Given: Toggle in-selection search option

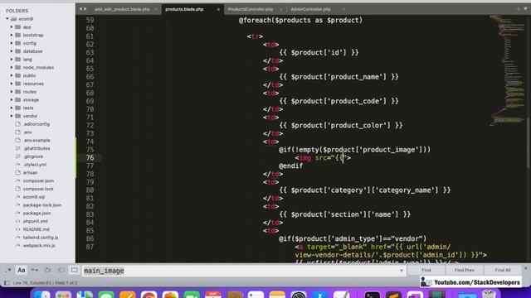Looking at the screenshot, I should click(x=61, y=270).
